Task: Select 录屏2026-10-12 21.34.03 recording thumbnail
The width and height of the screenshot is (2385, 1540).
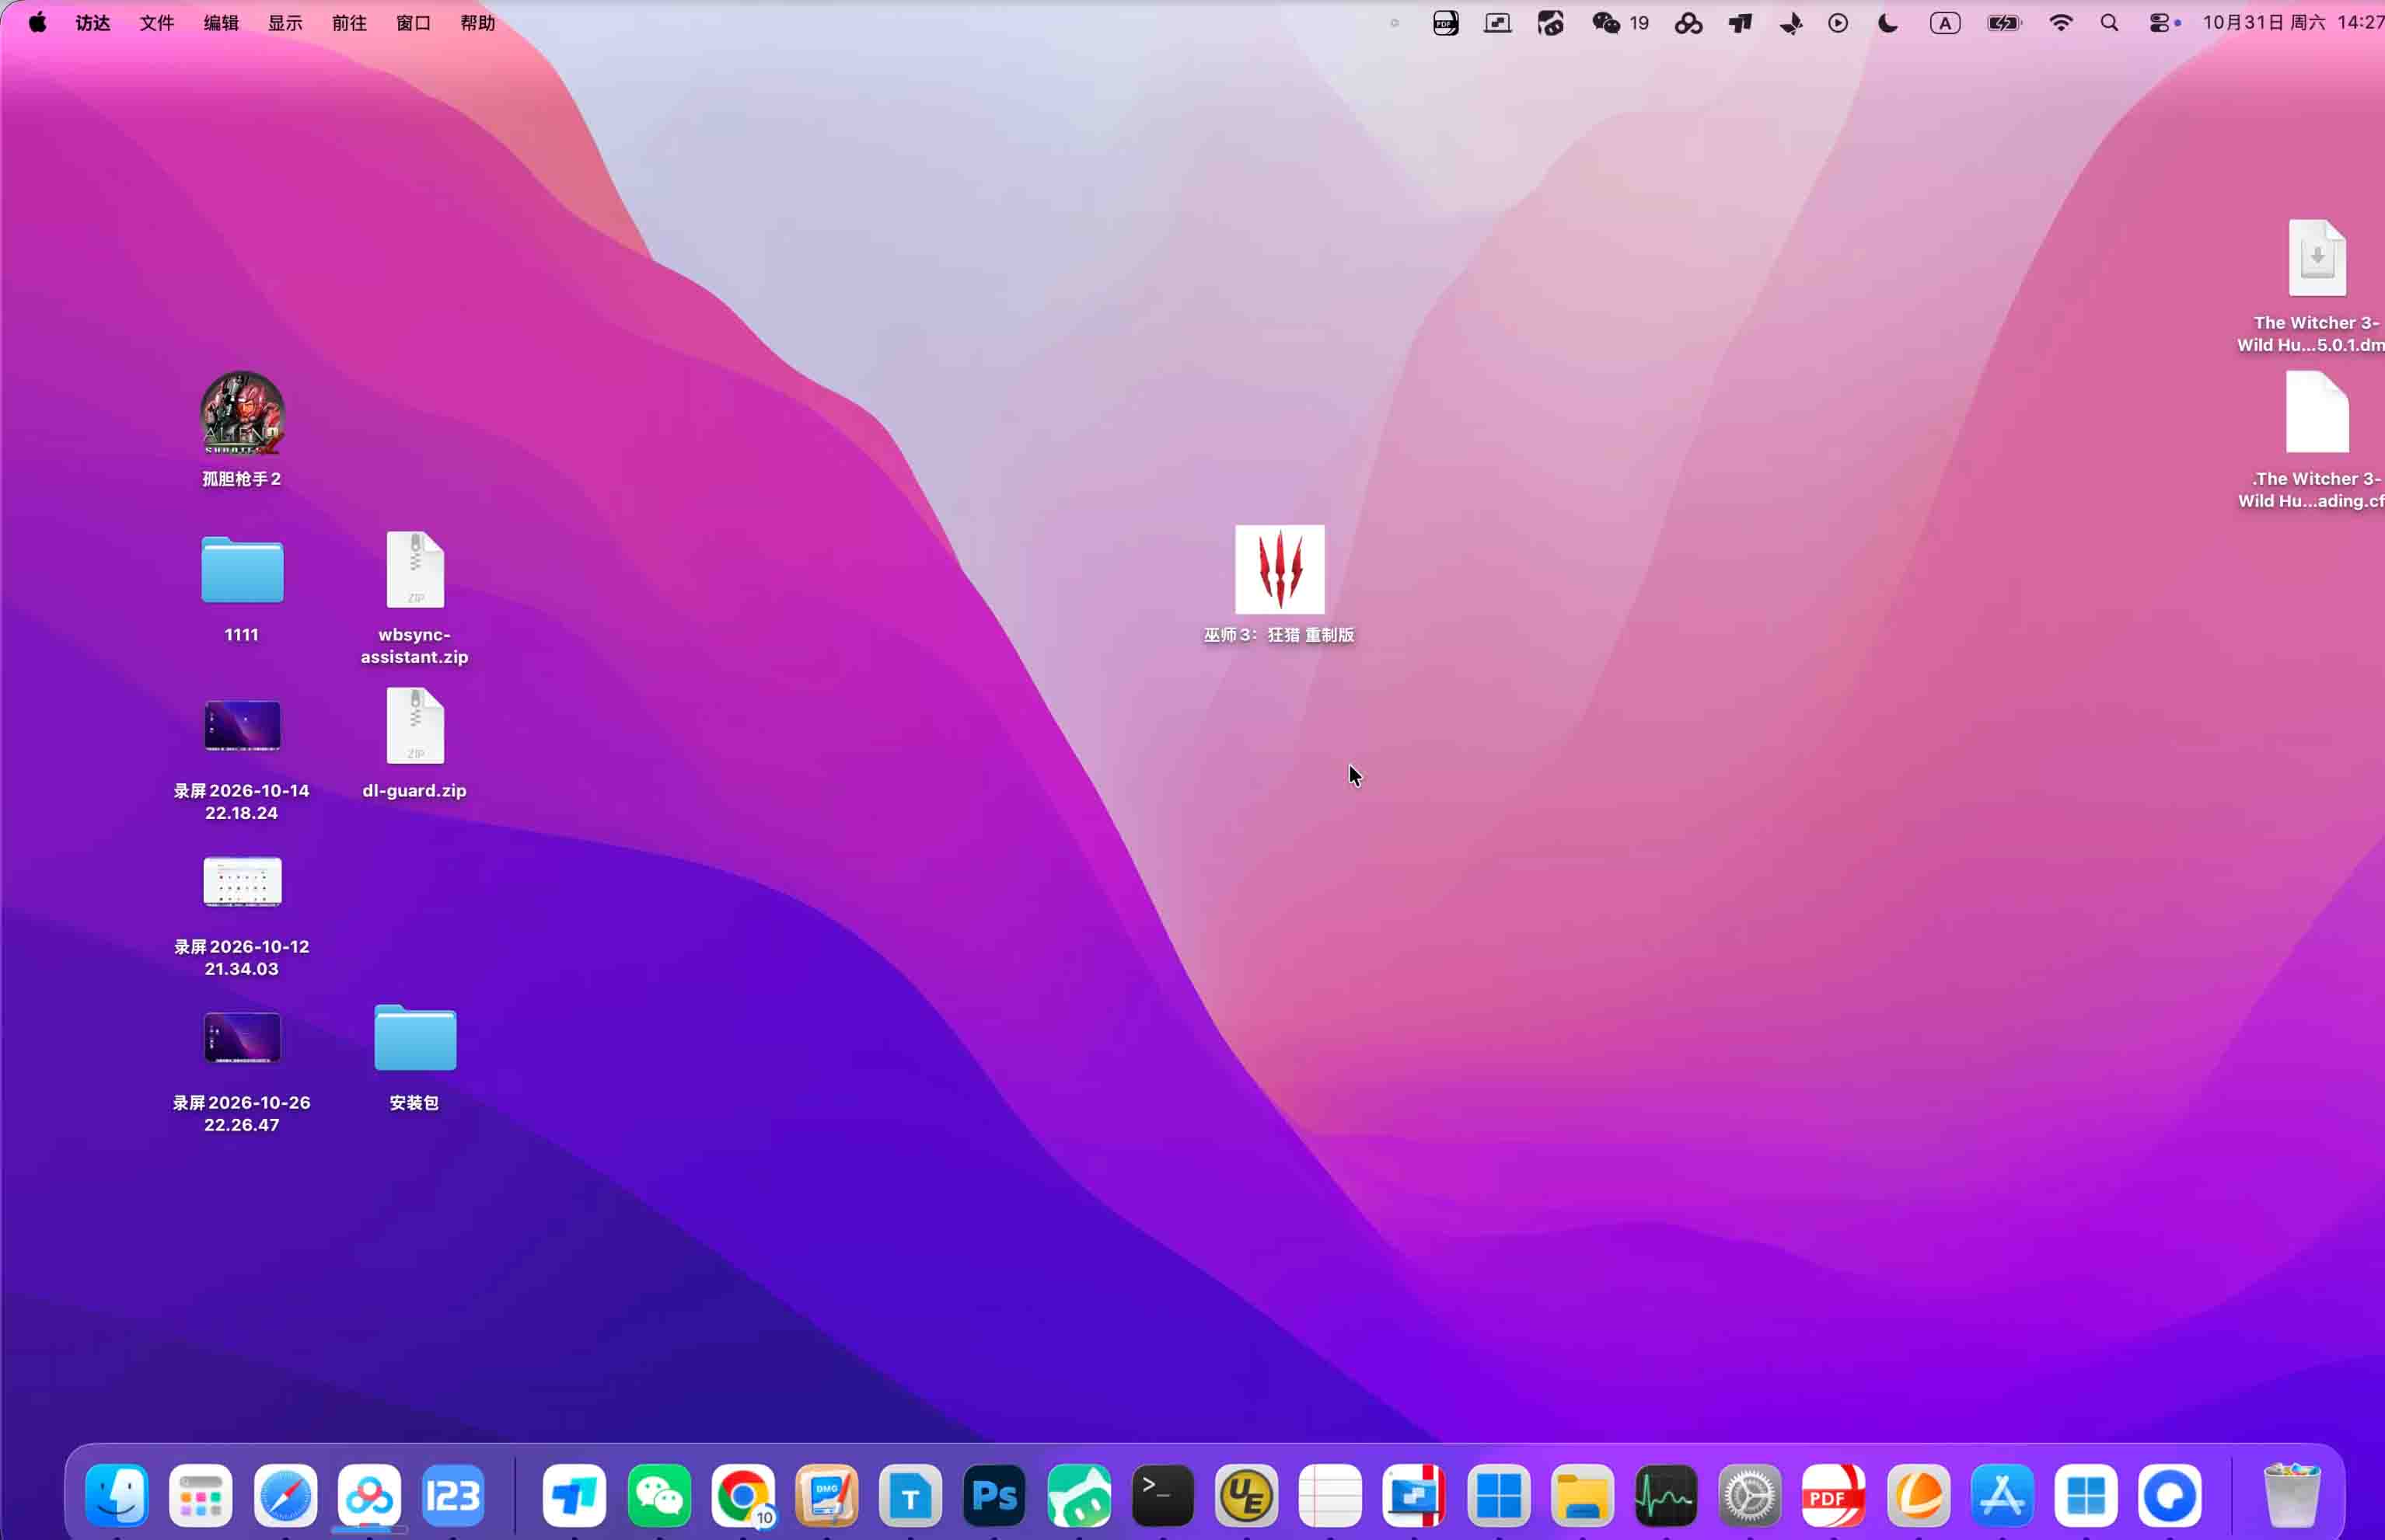Action: pyautogui.click(x=242, y=881)
